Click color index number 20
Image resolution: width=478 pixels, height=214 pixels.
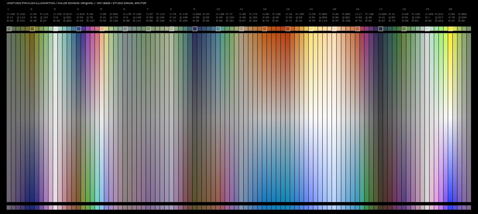[450, 9]
